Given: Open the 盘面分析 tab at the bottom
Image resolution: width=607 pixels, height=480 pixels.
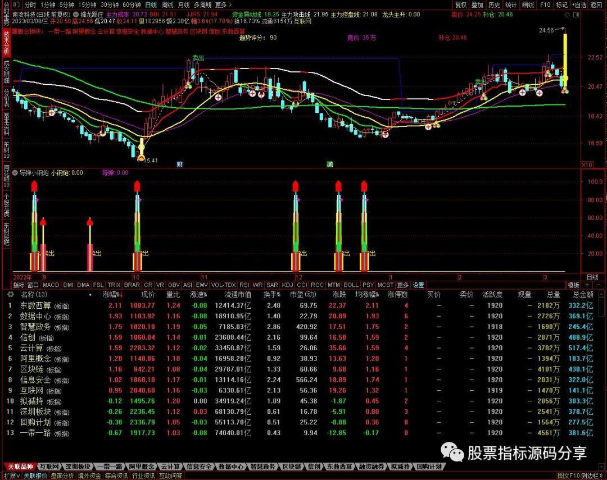Looking at the screenshot, I should click(x=63, y=476).
